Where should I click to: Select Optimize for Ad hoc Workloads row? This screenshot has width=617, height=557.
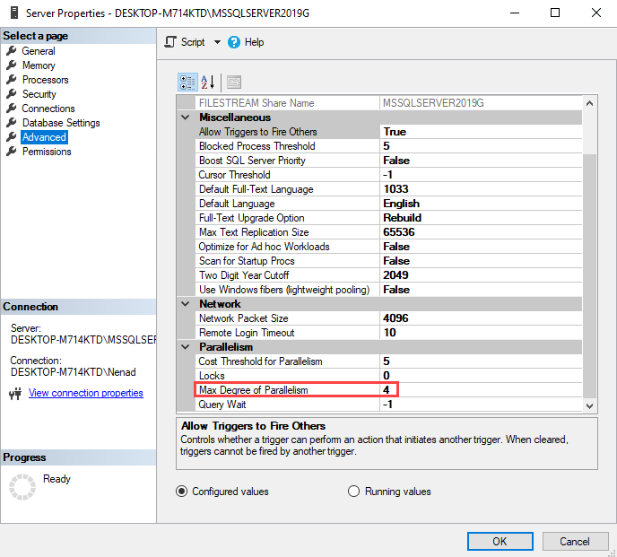tap(388, 247)
